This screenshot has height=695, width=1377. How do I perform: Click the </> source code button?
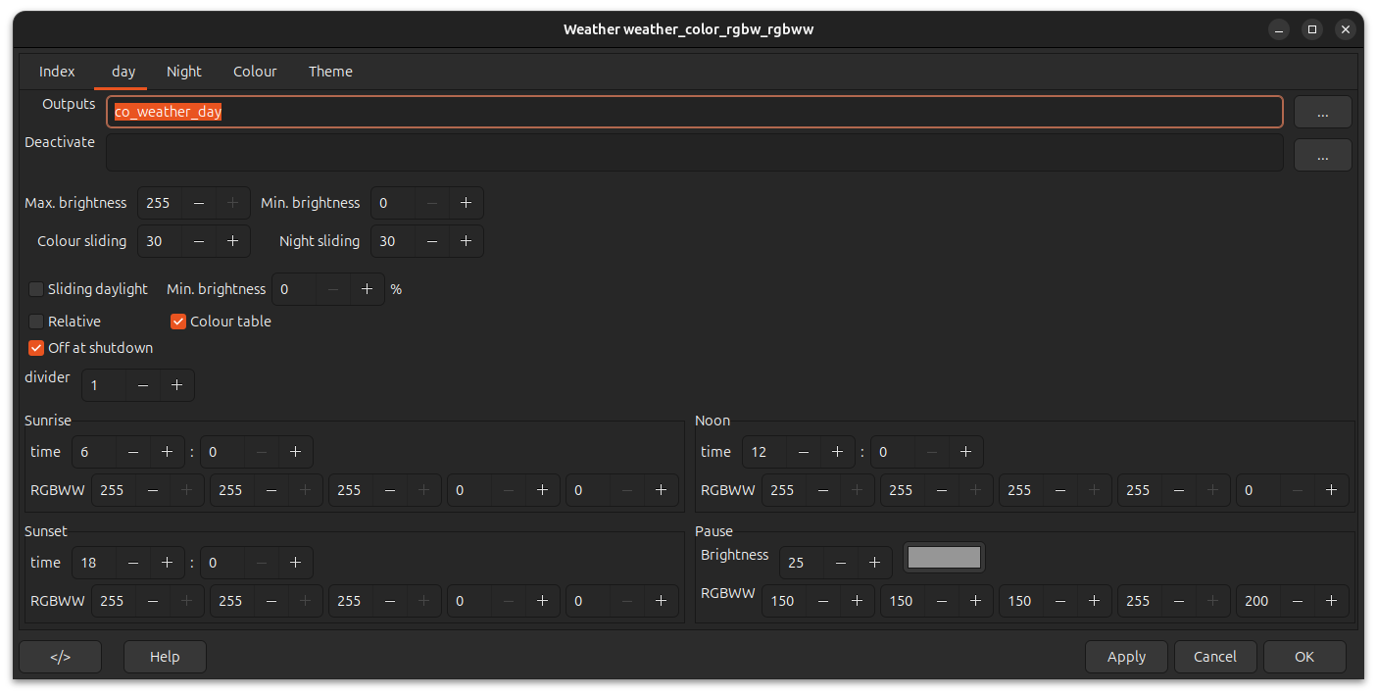[60, 657]
